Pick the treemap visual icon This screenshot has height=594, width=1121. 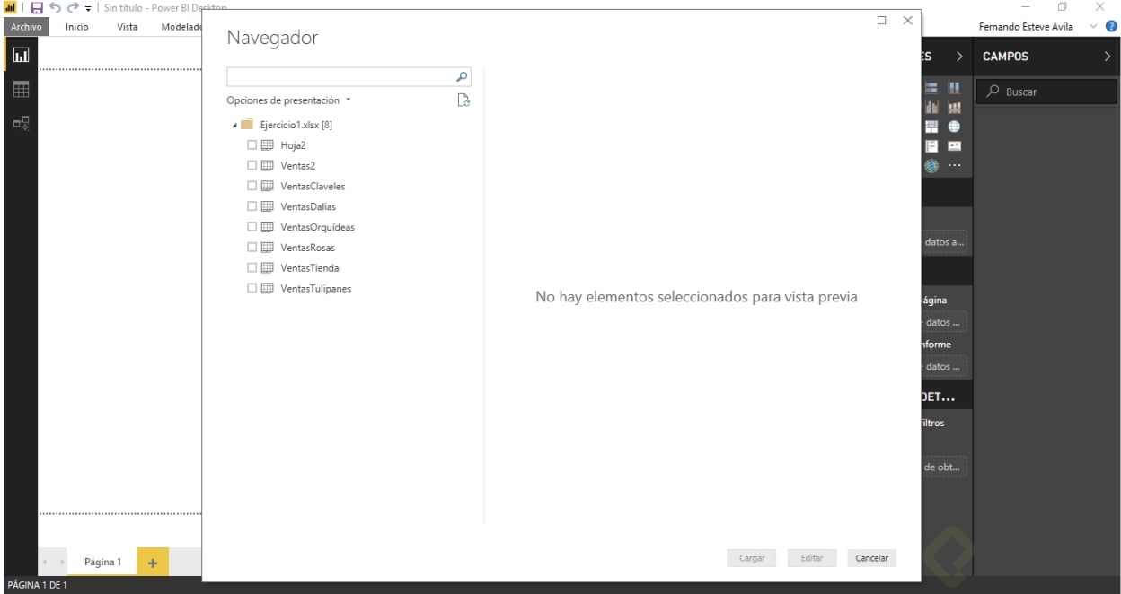pos(931,127)
